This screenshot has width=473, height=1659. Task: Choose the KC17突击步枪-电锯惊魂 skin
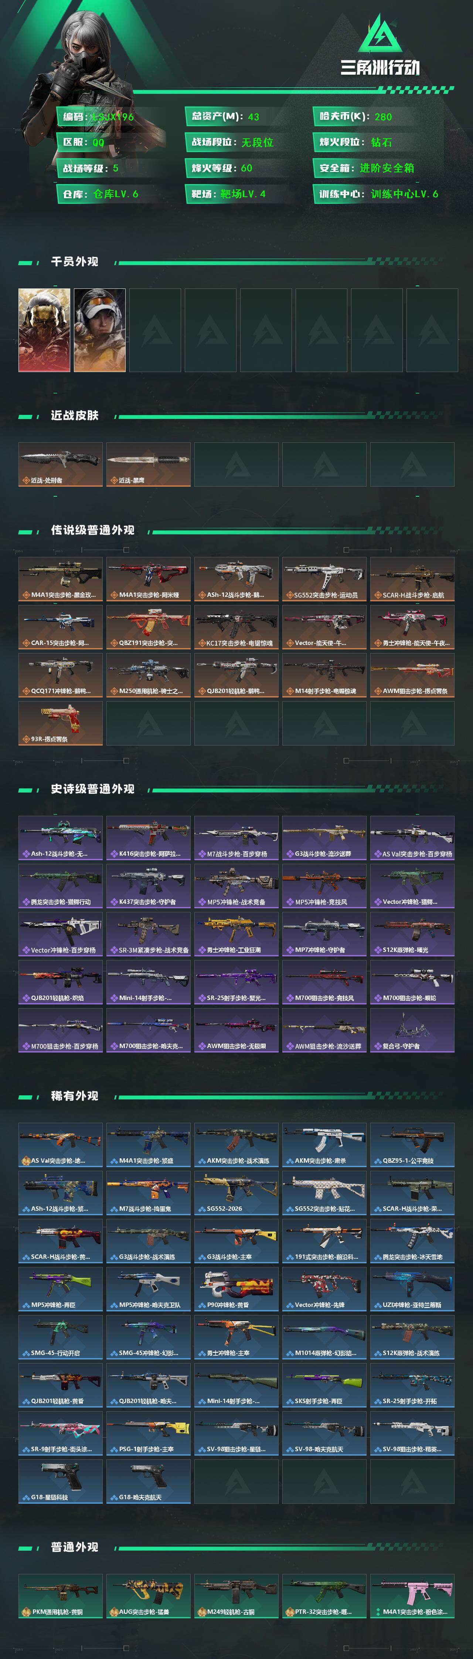click(236, 626)
